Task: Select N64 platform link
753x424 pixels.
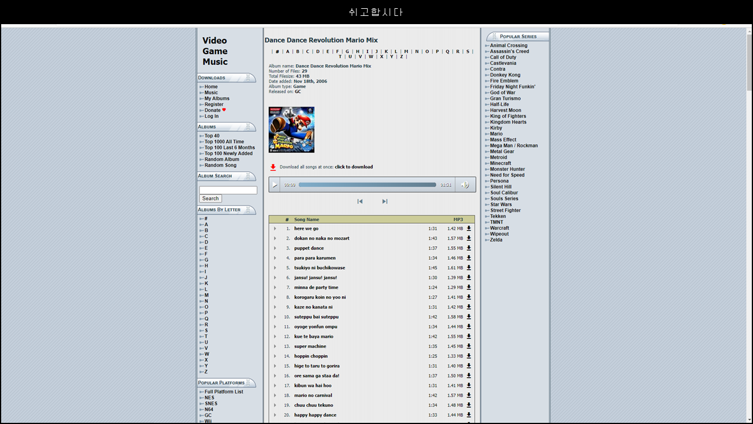Action: pos(209,410)
